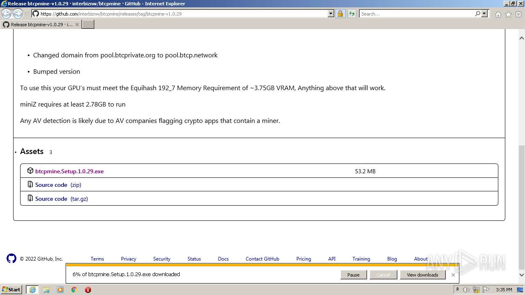Open the media player taskbar icon

[x=60, y=290]
